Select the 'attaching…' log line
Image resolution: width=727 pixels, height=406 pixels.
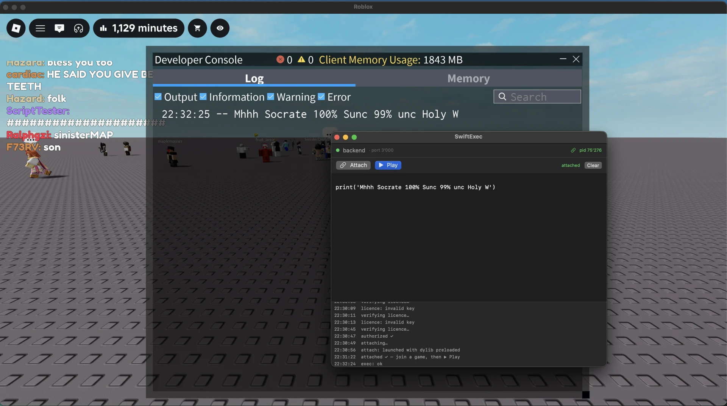tap(361, 343)
